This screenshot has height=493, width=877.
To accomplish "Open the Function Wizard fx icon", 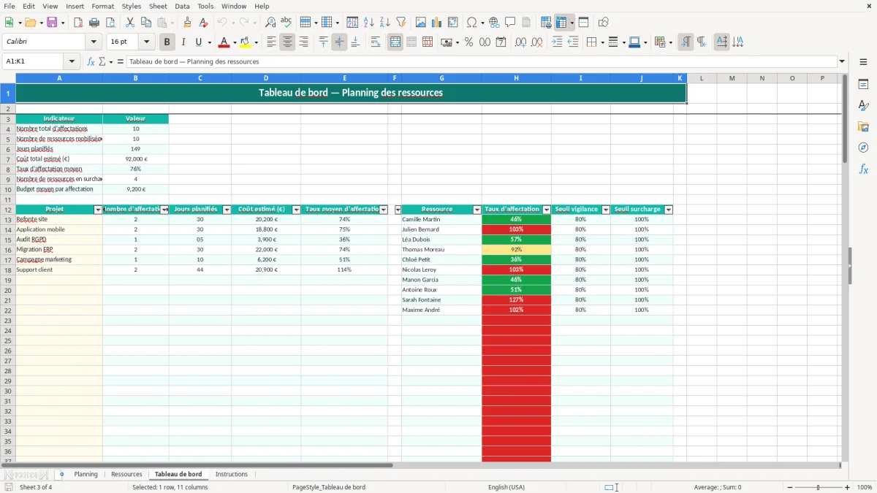I will tap(91, 62).
